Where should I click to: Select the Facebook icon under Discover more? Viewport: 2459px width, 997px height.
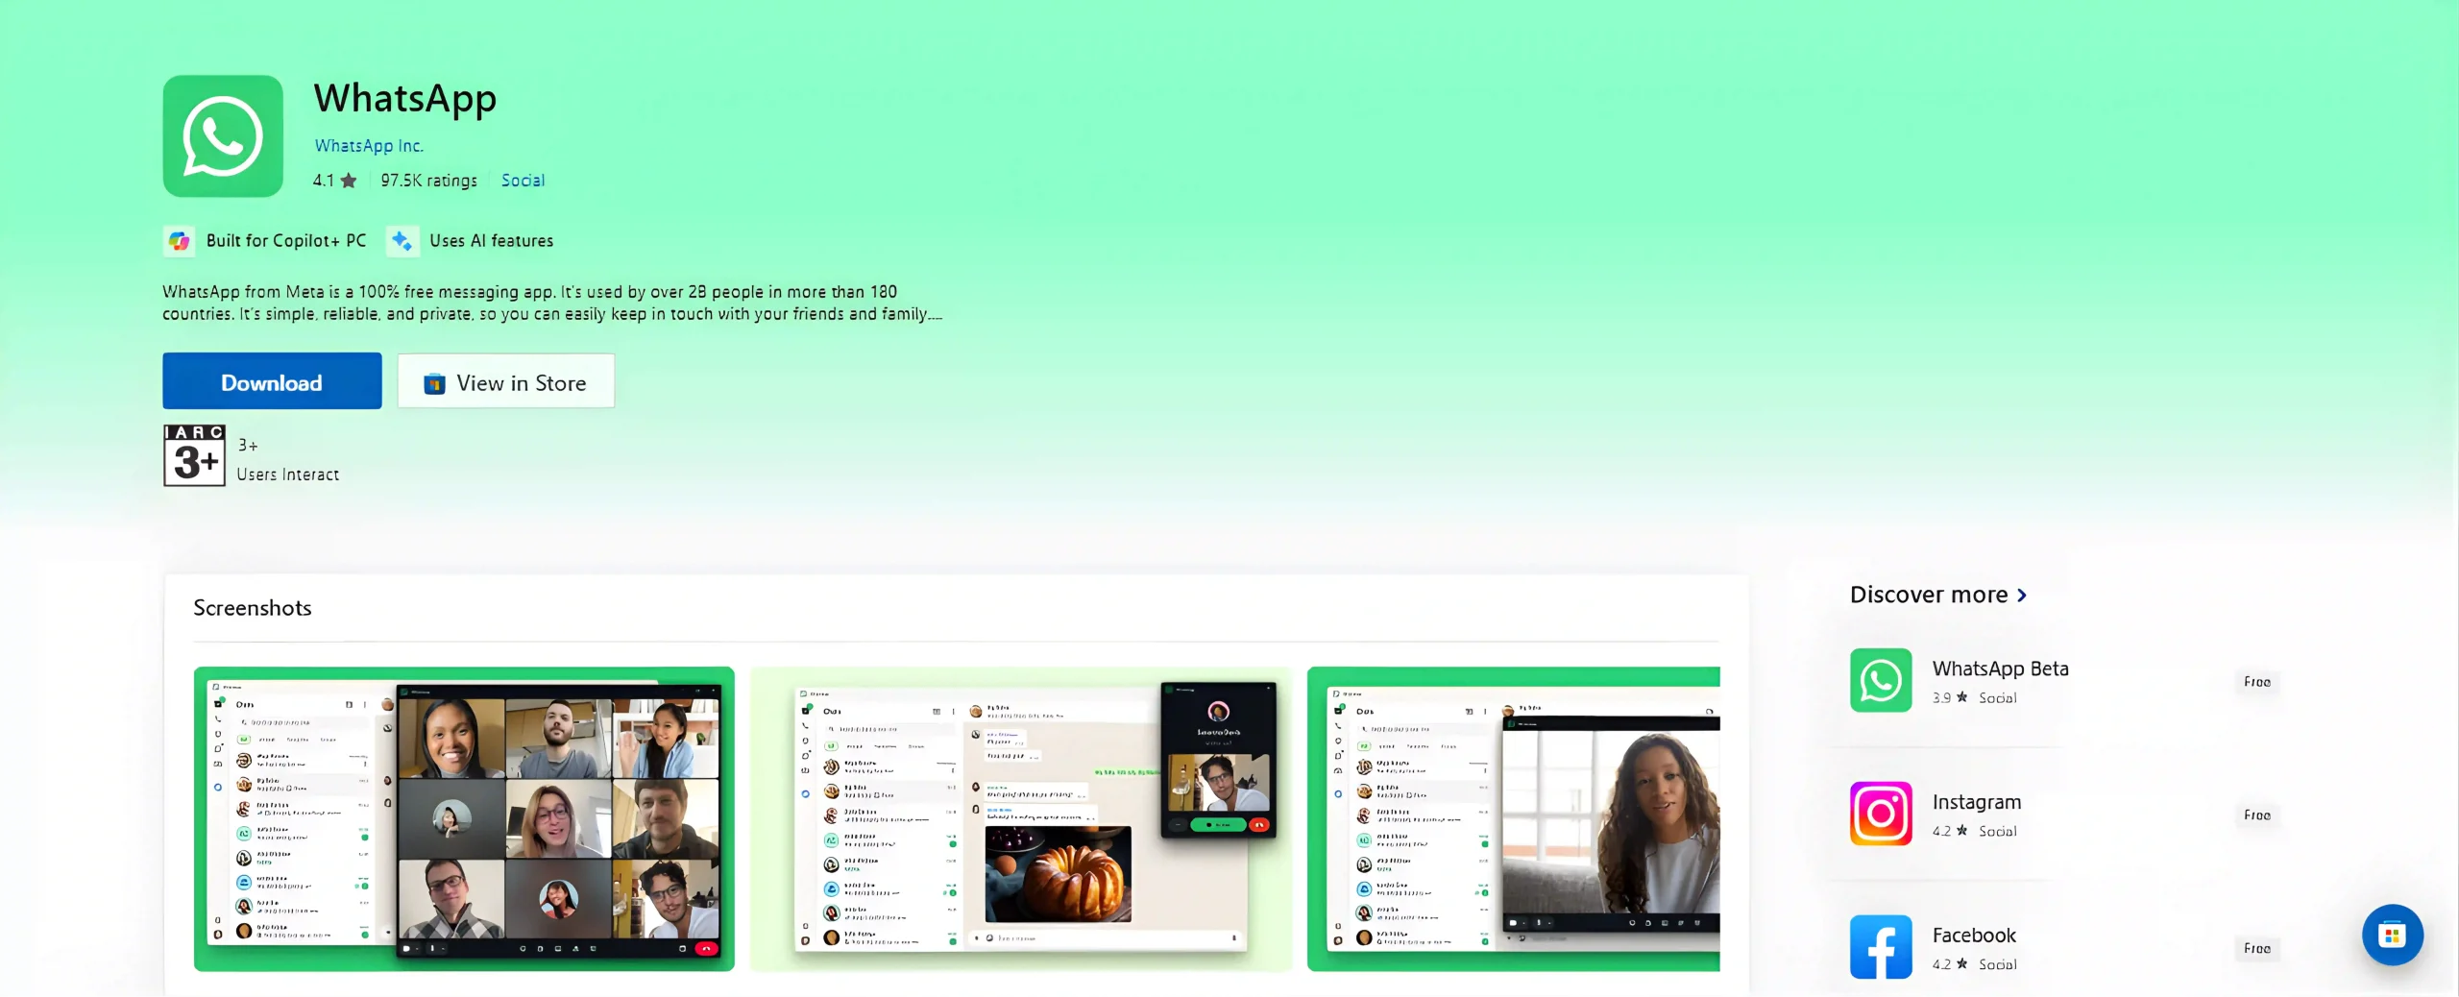pyautogui.click(x=1882, y=946)
